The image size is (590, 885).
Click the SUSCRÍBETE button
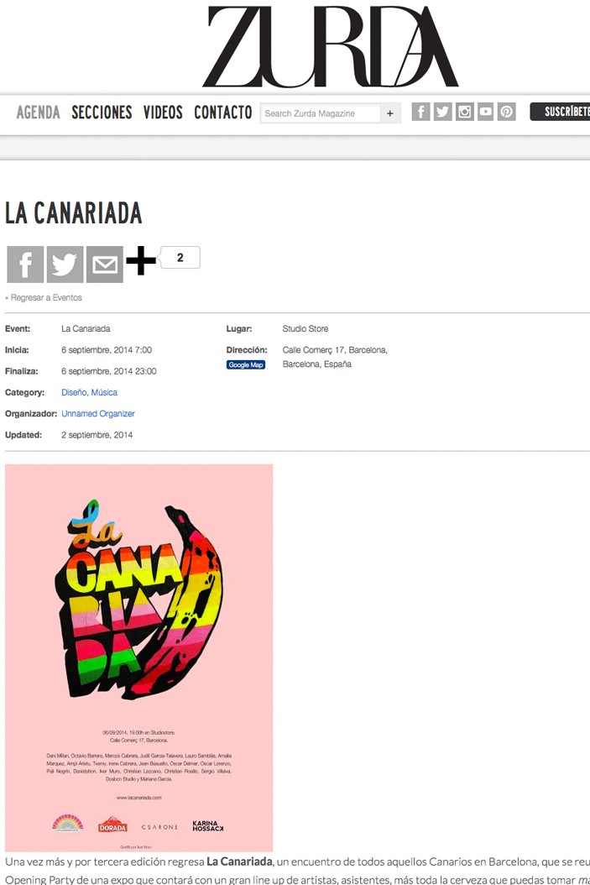click(560, 112)
